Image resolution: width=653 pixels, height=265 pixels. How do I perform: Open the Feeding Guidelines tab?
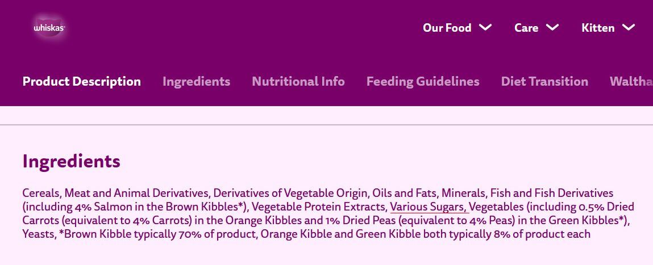(x=423, y=82)
